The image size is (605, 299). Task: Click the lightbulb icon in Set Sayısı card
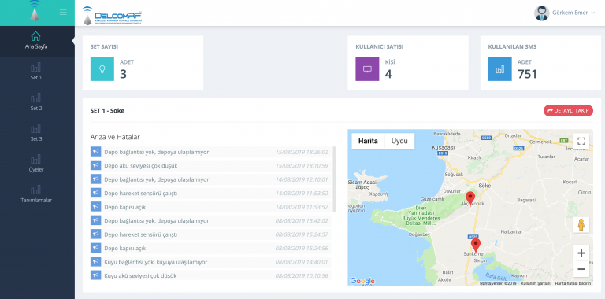coord(102,69)
